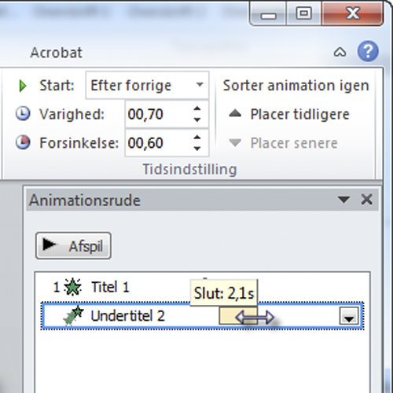Open the Acrobat ribbon tab
The height and width of the screenshot is (393, 393).
tap(56, 53)
